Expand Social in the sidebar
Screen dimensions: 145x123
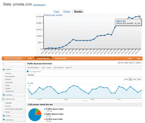[7, 112]
